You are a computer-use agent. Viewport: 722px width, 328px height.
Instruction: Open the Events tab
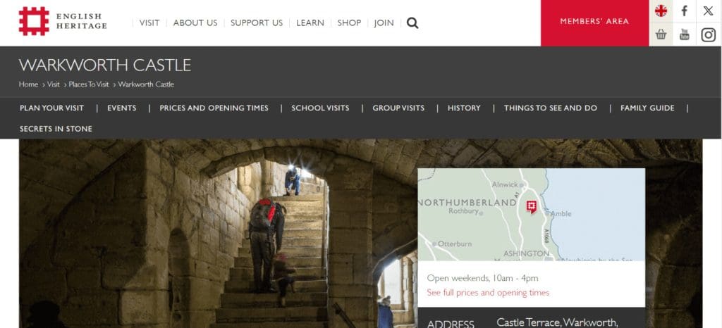click(121, 108)
